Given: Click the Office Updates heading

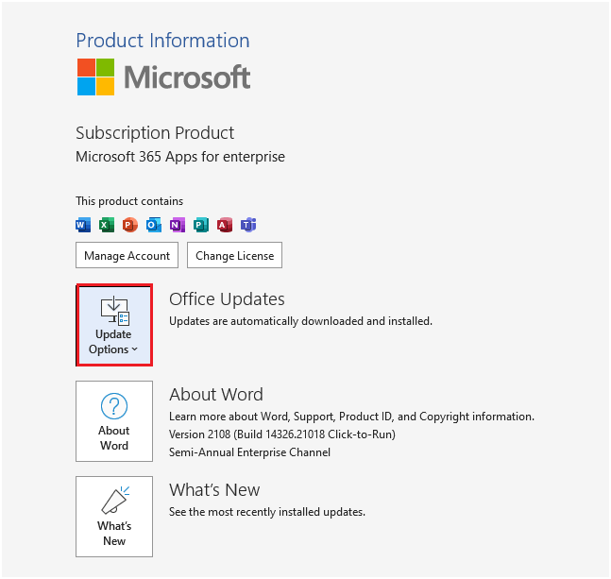Looking at the screenshot, I should (227, 299).
